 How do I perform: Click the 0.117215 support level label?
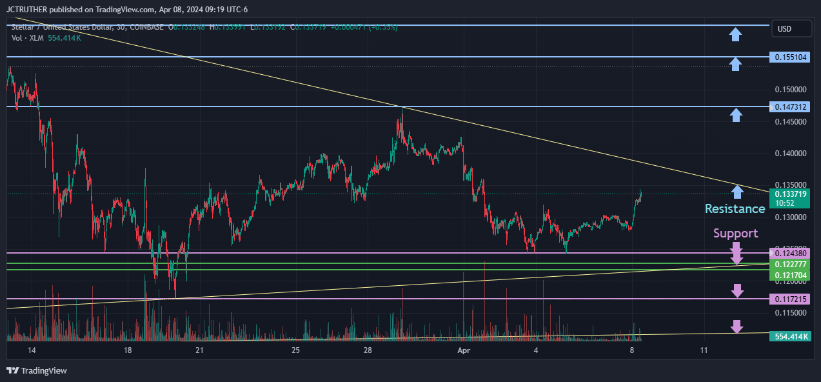tap(789, 299)
